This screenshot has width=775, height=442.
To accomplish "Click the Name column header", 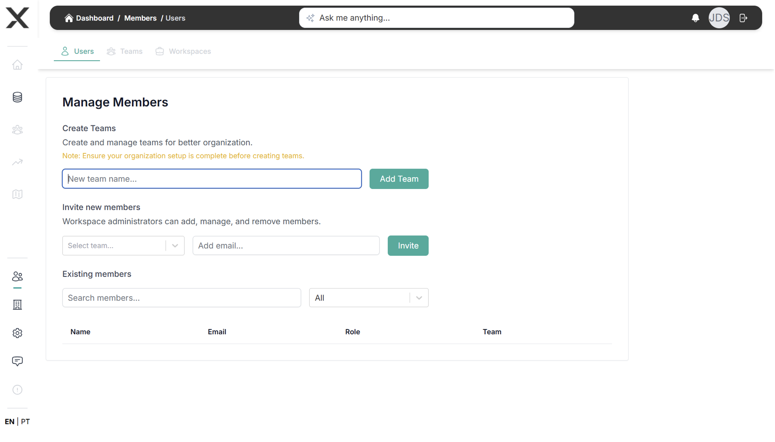I will tap(80, 332).
